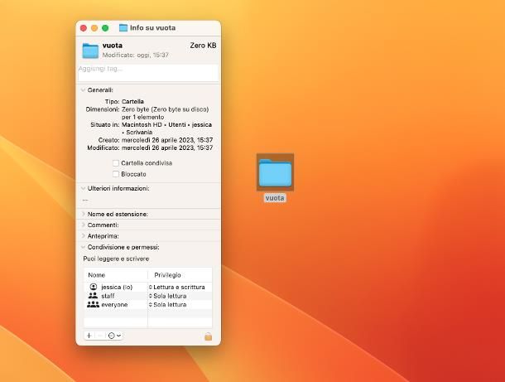The image size is (505, 382).
Task: Click the Zero KB size text
Action: pos(203,46)
